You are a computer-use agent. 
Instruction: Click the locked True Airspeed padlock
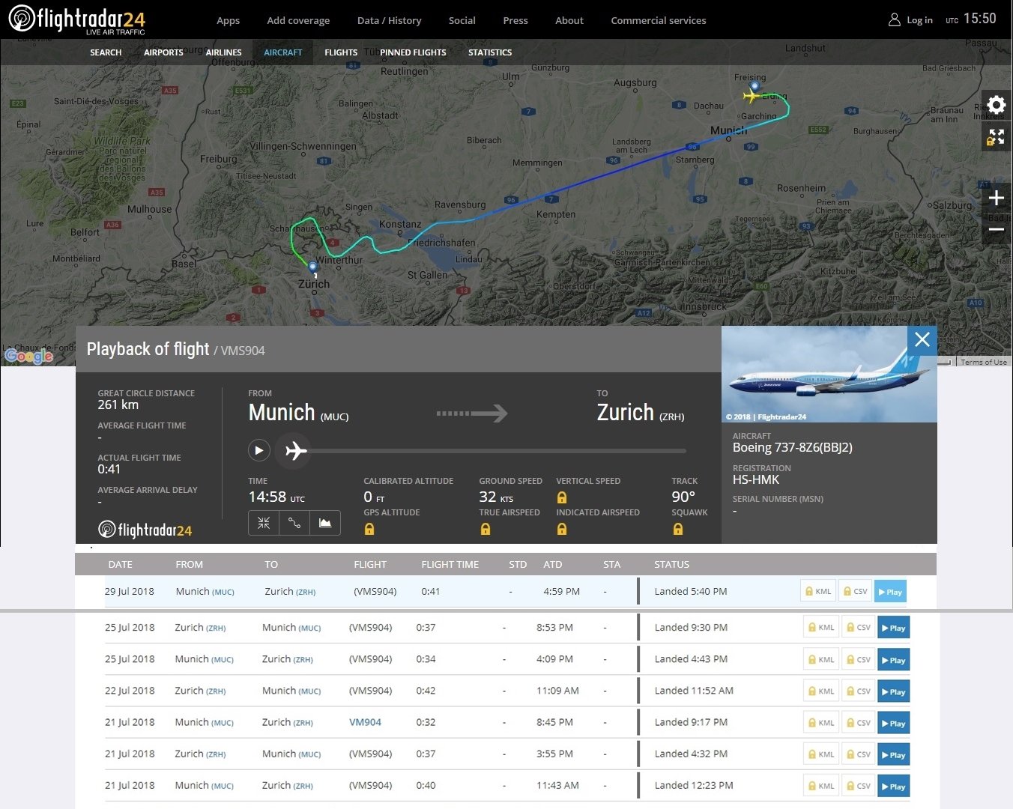[486, 529]
